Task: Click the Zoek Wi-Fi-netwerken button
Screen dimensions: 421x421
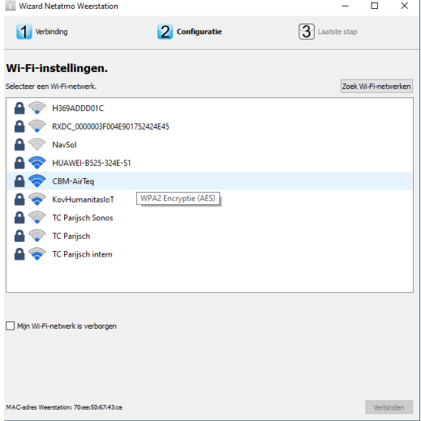Action: (376, 87)
